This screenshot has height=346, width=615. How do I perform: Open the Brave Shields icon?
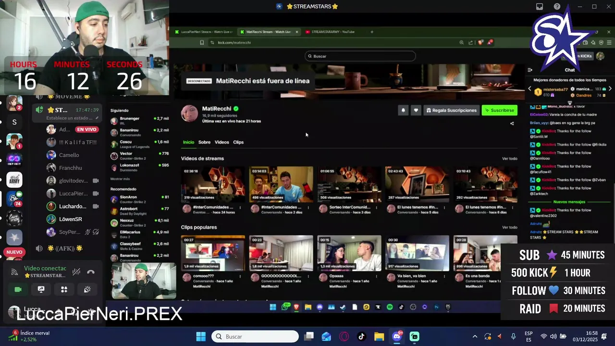(x=480, y=42)
